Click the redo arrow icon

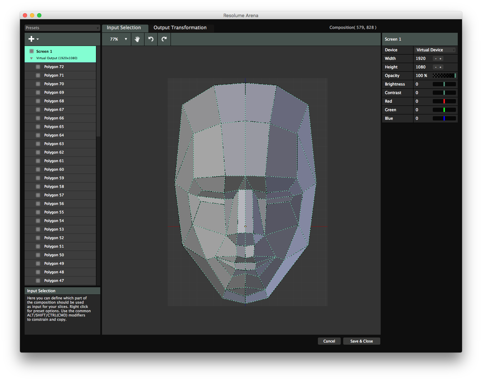[x=164, y=39]
